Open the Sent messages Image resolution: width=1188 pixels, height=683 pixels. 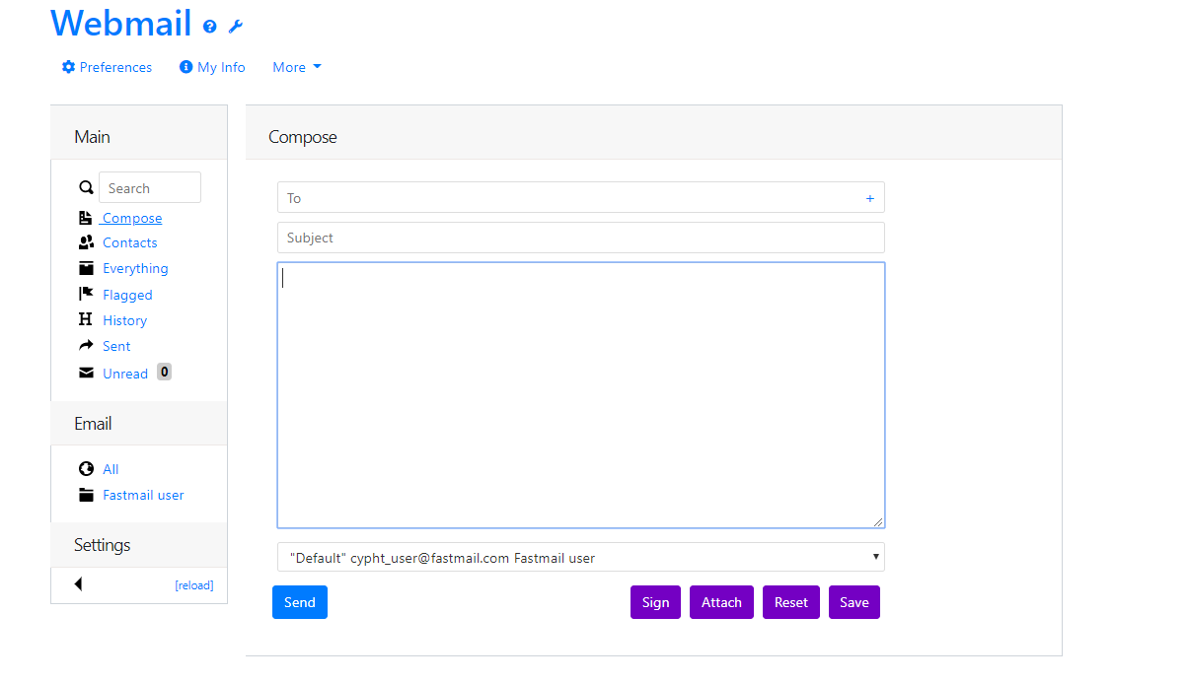(116, 346)
